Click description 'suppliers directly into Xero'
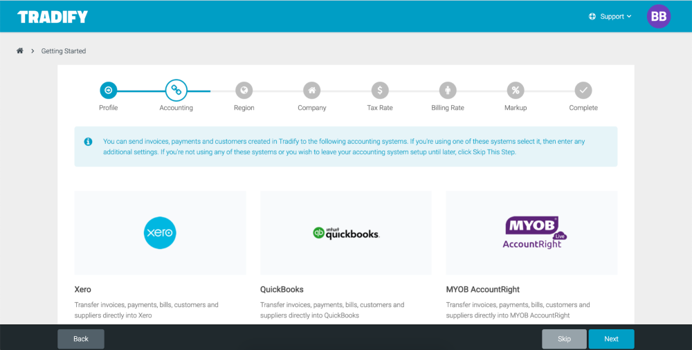The width and height of the screenshot is (692, 350). click(x=113, y=315)
